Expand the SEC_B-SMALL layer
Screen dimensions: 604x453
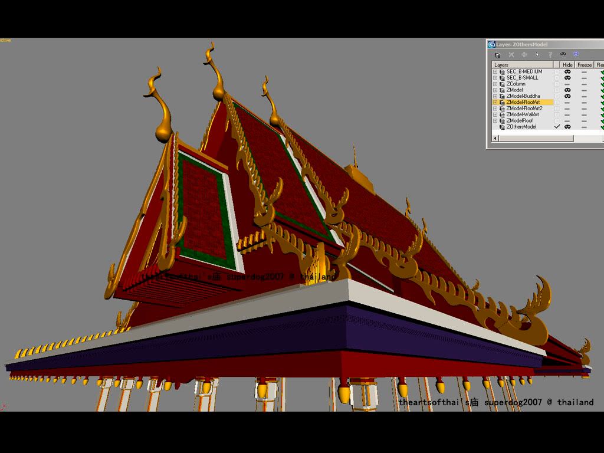[495, 78]
